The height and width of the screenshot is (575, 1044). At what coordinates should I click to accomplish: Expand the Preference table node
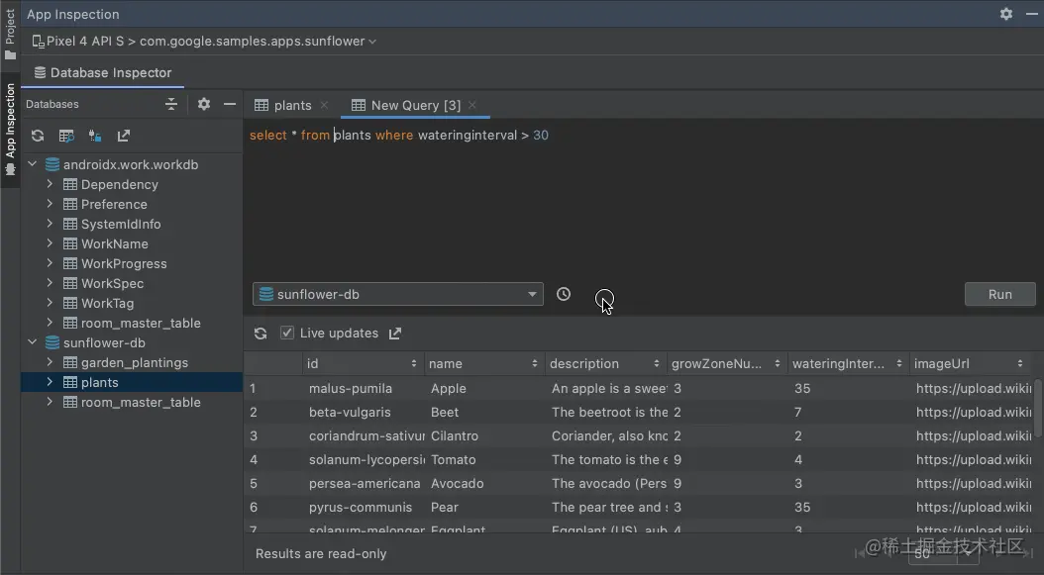50,204
